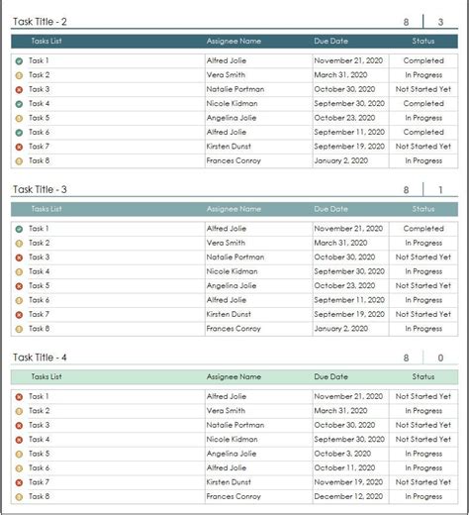Click the red status icon for Task 1 in Task Title - 4

point(19,397)
